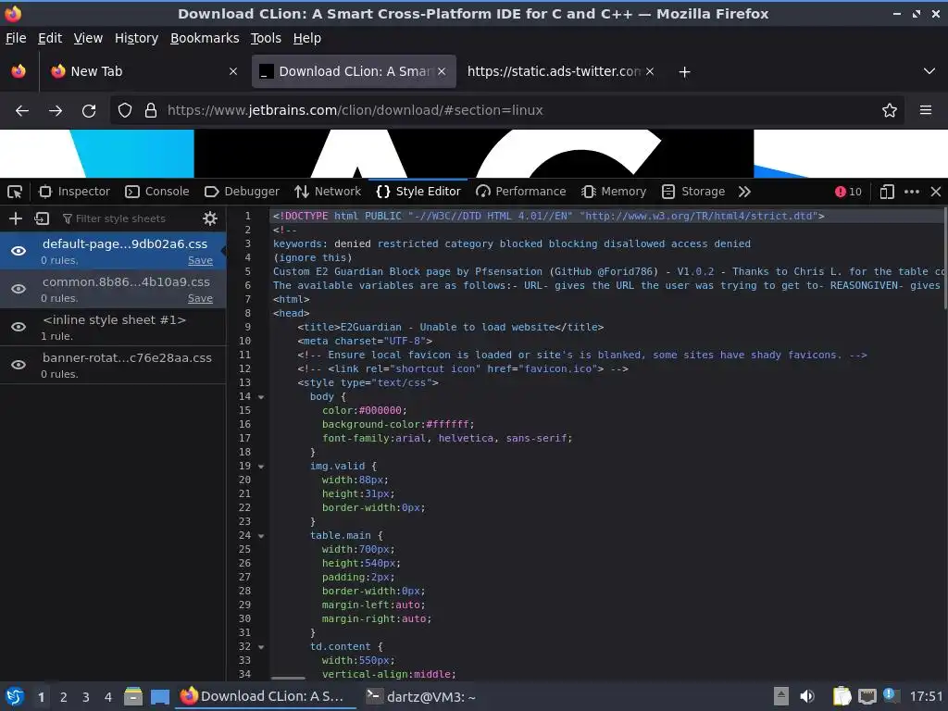This screenshot has width=948, height=711.
Task: Toggle responsive design mode icon
Action: coord(887,192)
